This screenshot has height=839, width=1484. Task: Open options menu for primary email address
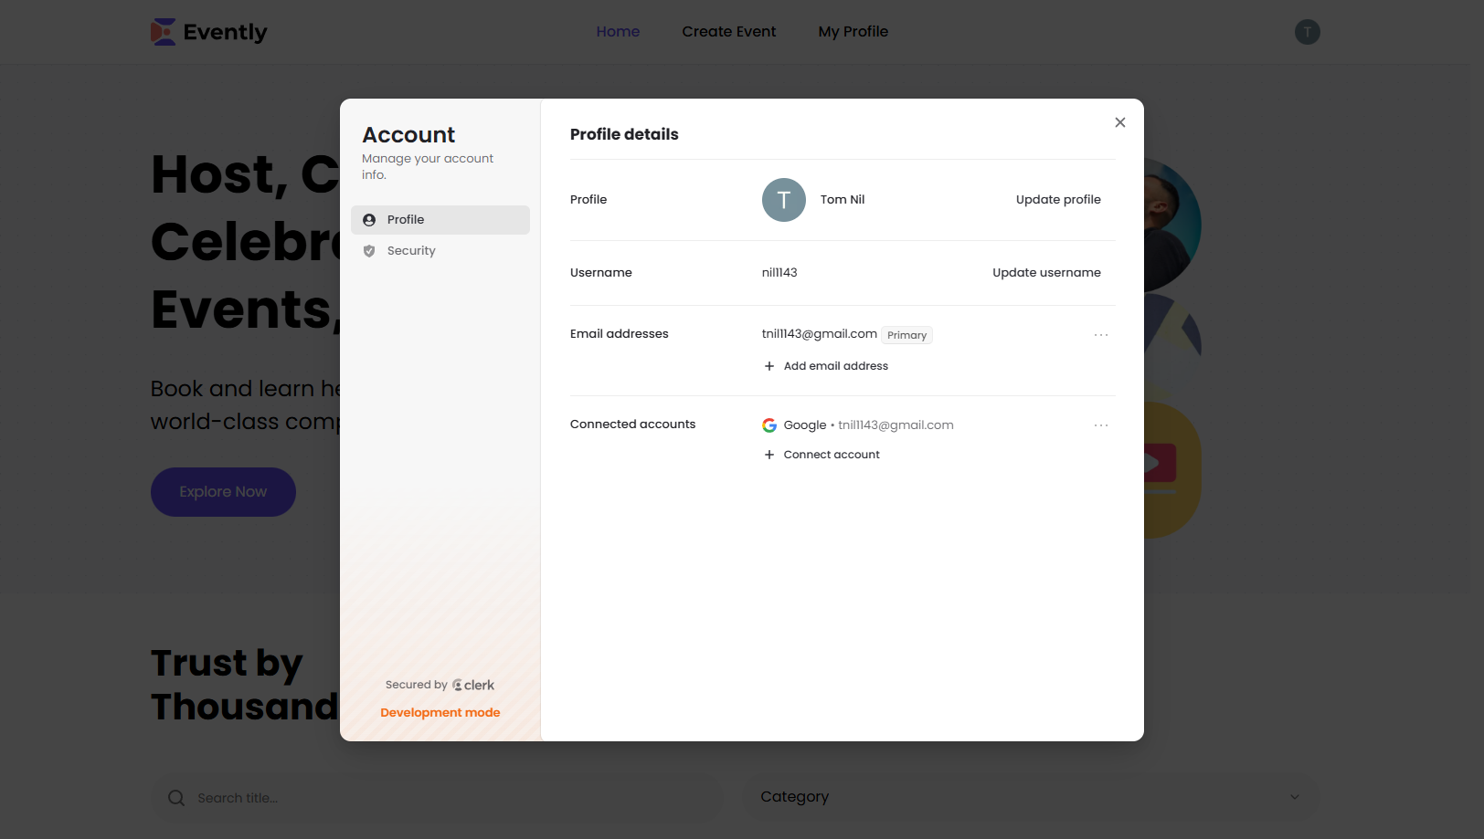pyautogui.click(x=1100, y=335)
